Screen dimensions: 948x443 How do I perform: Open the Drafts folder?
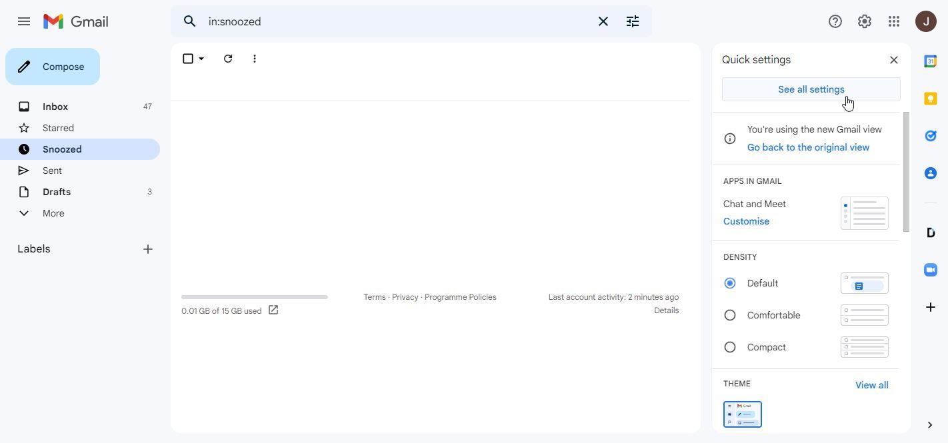point(56,192)
